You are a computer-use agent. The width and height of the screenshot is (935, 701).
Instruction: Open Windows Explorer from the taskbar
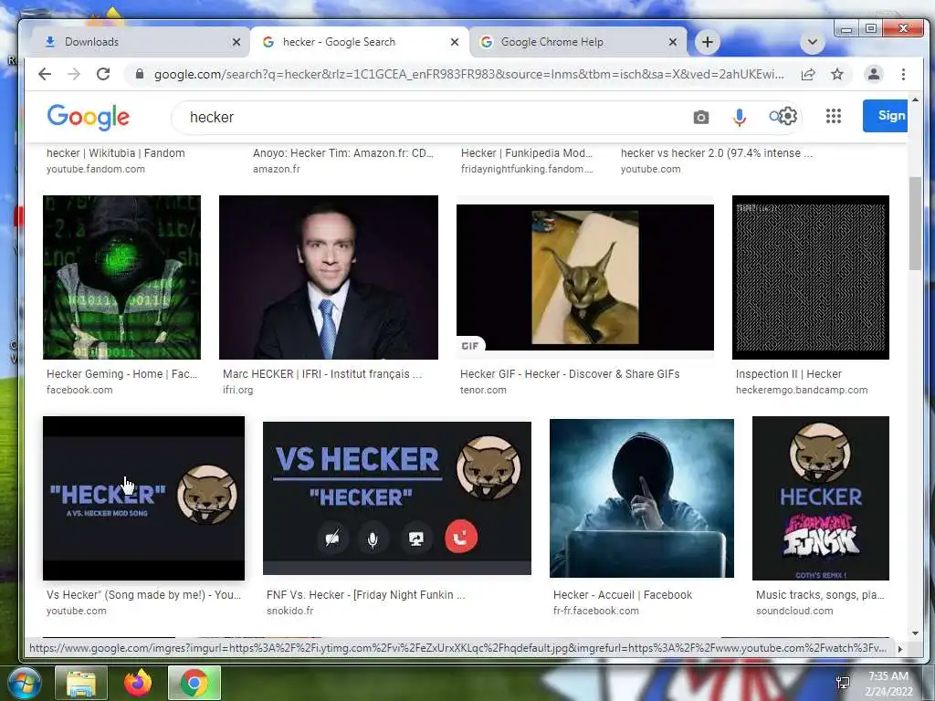coord(81,683)
